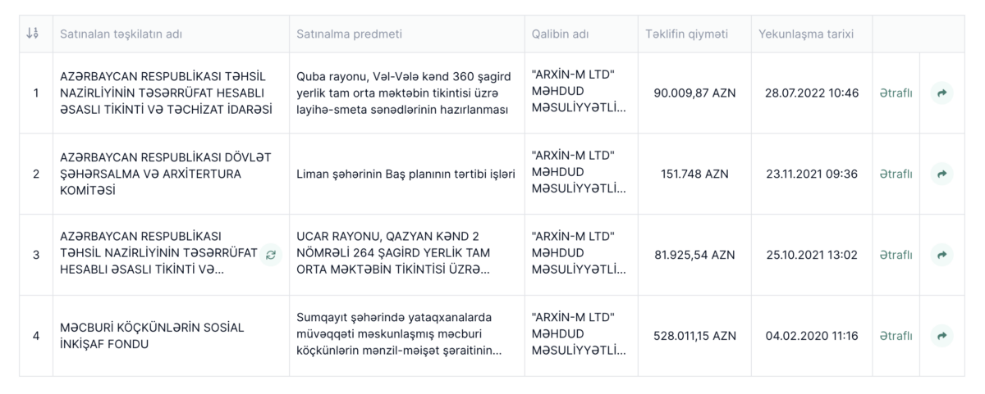Click the 28.07.2022 10:46 date cell
Image resolution: width=985 pixels, height=394 pixels.
(x=811, y=93)
